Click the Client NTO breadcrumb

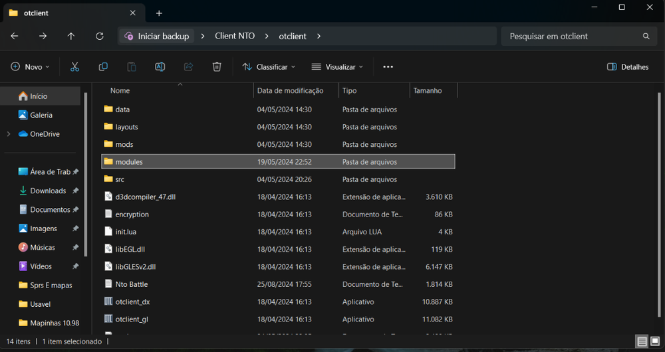pos(235,37)
